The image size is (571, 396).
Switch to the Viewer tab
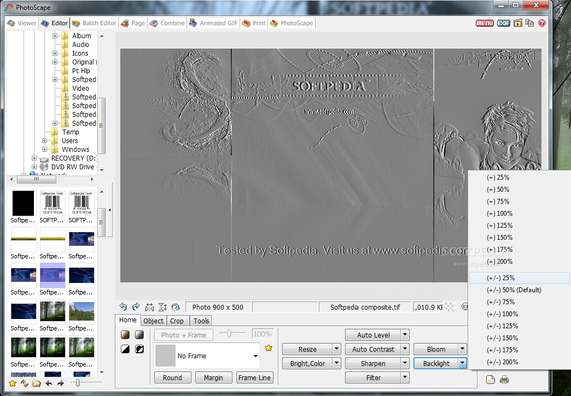[x=22, y=23]
